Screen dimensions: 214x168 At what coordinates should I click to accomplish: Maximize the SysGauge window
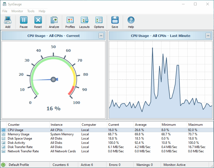[x=195, y=4]
